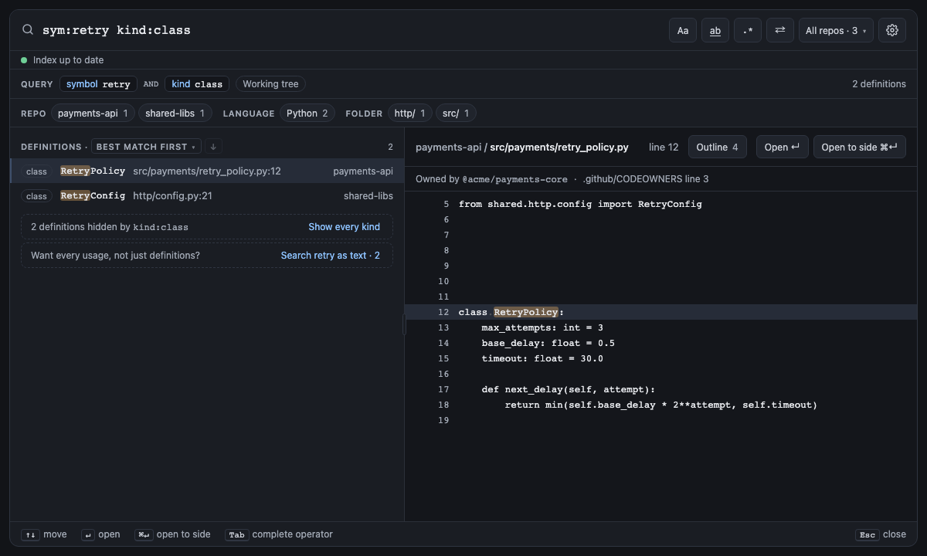Filter by shared-libs repo chip
The width and height of the screenshot is (927, 556).
(x=175, y=114)
